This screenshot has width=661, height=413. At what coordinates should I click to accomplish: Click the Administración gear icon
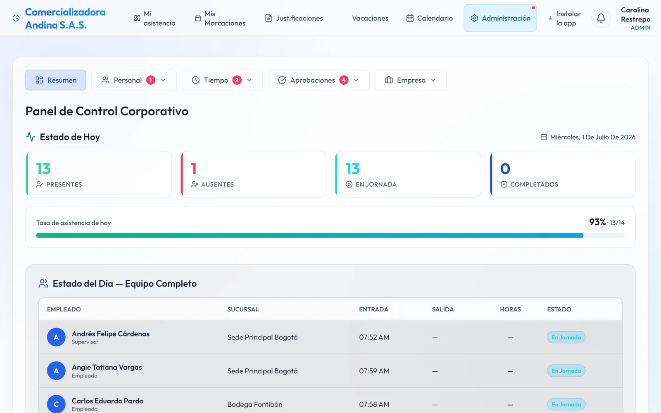tap(475, 18)
